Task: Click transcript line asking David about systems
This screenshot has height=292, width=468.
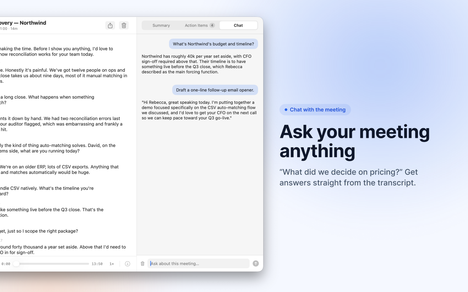Action: (58, 148)
